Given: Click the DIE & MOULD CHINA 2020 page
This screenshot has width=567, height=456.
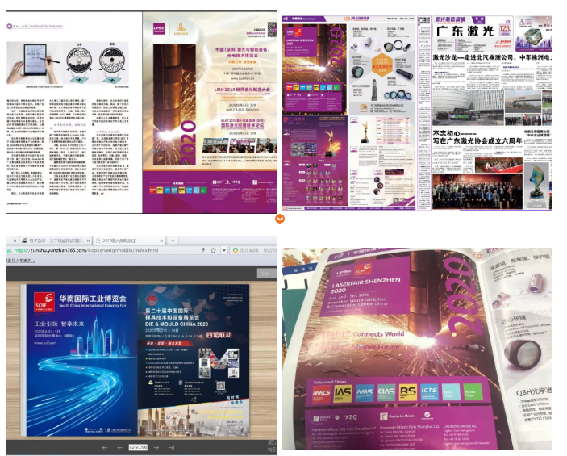Looking at the screenshot, I should tap(194, 360).
